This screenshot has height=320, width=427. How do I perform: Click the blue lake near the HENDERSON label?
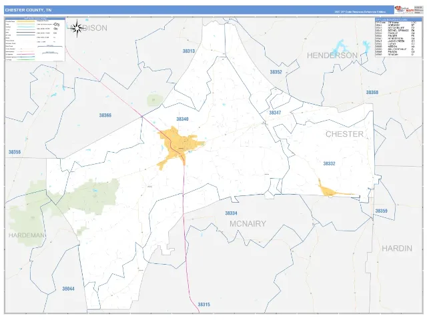[340, 46]
